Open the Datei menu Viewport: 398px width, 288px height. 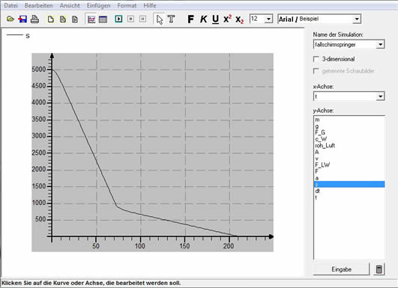(10, 5)
